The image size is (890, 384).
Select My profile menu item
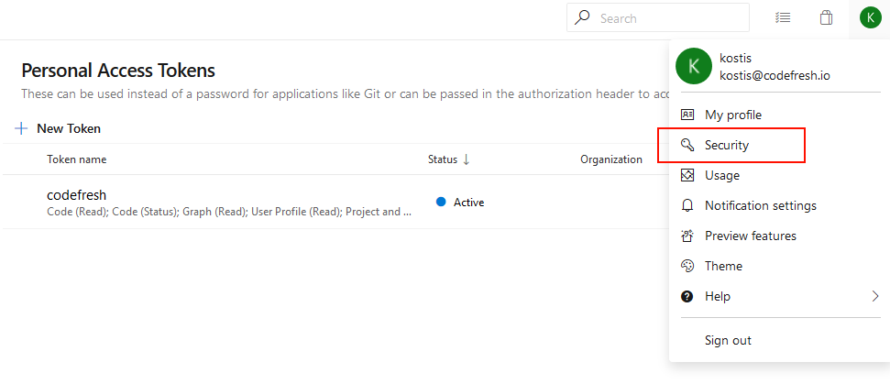[732, 115]
